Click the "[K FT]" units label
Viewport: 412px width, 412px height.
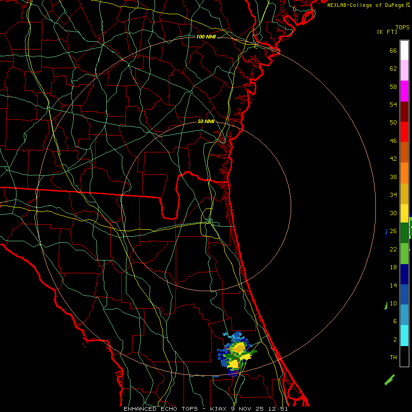[387, 32]
